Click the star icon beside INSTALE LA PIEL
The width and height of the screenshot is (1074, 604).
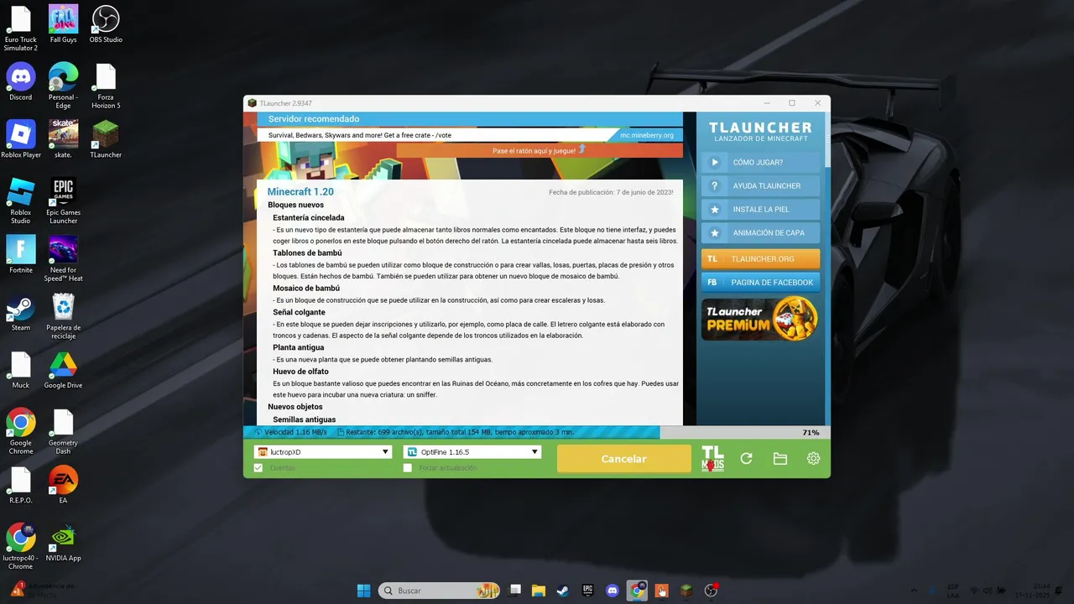click(x=714, y=210)
